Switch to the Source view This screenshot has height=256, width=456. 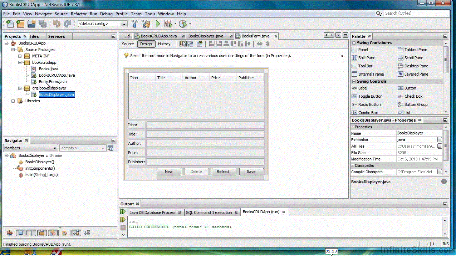coord(128,44)
